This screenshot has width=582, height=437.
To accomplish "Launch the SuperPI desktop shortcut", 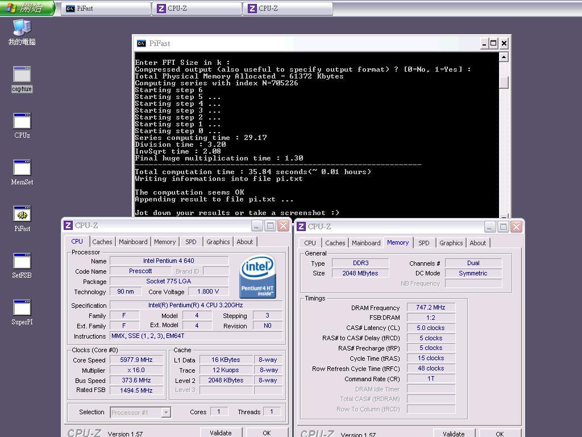I will (x=22, y=312).
